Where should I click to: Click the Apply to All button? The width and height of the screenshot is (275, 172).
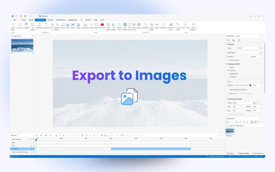233,94
